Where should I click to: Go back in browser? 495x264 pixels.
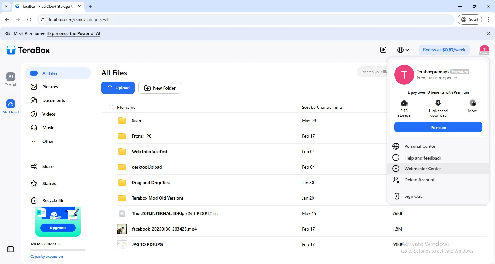click(7, 20)
